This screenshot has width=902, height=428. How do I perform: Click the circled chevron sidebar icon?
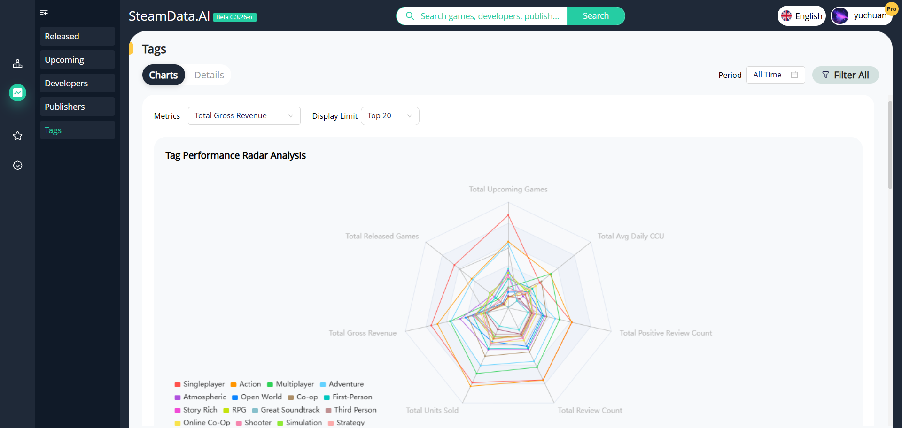pos(18,166)
